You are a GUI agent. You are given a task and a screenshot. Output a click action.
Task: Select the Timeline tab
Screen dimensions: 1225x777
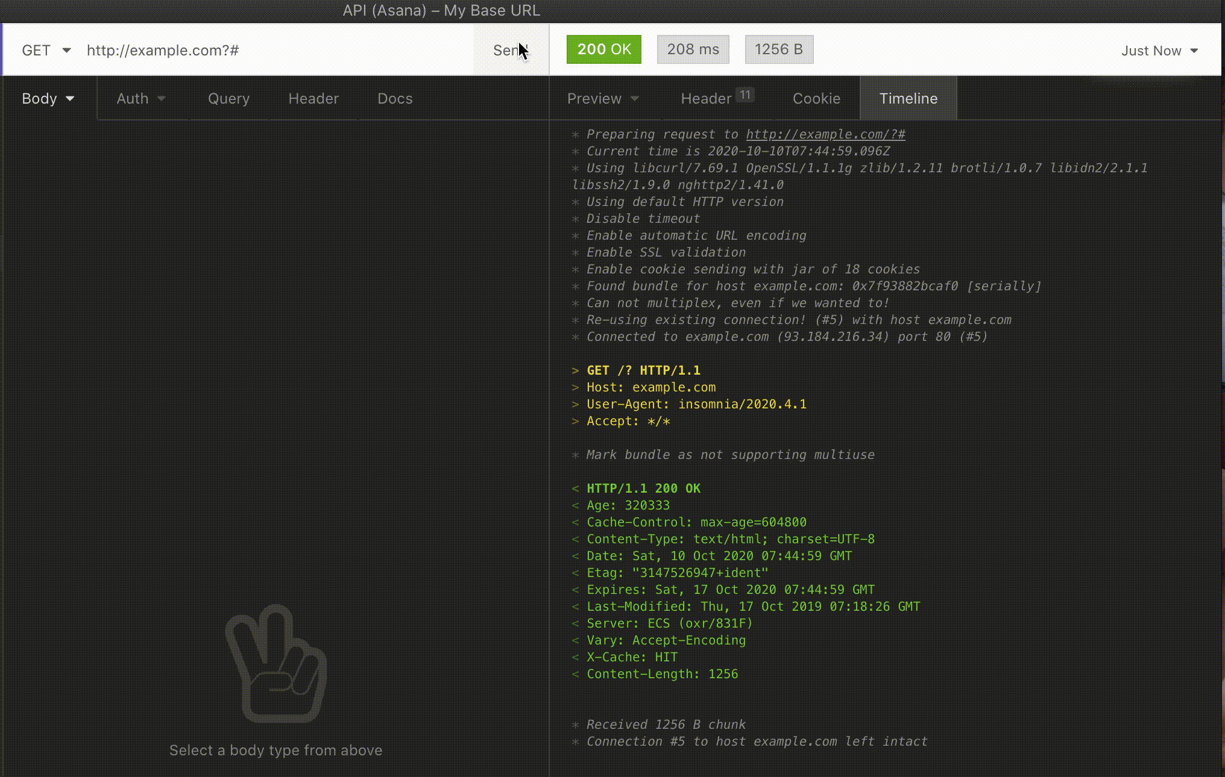908,99
